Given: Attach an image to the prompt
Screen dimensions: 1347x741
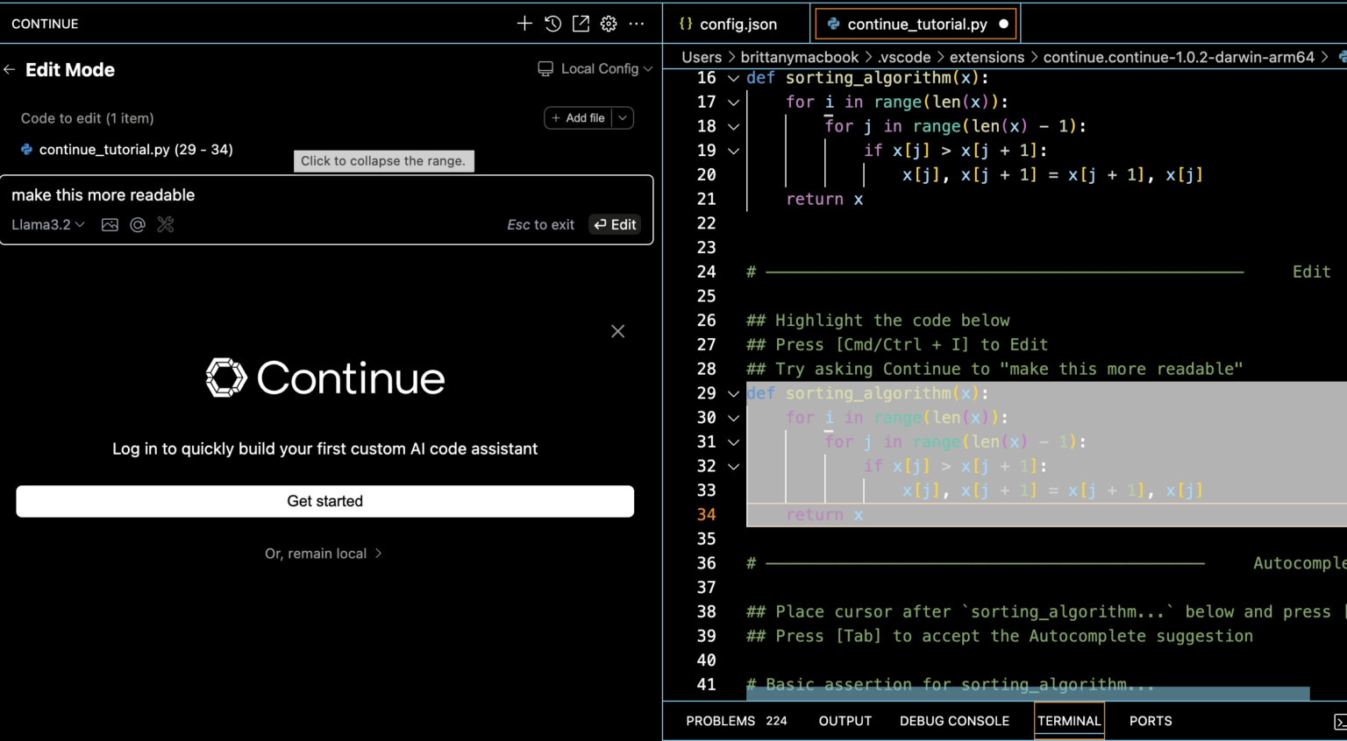Looking at the screenshot, I should click(x=110, y=225).
